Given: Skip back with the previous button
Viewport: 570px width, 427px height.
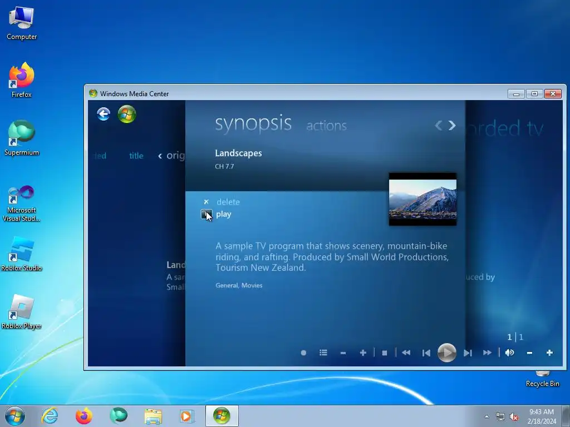Looking at the screenshot, I should [x=426, y=352].
